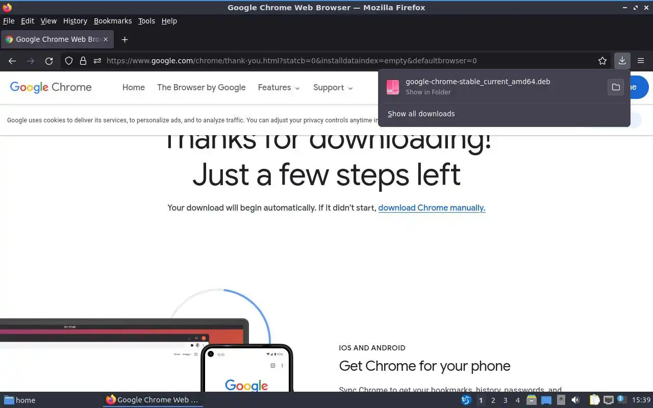Click the padlock site security icon
Screen dimensions: 653x408
coord(83,61)
